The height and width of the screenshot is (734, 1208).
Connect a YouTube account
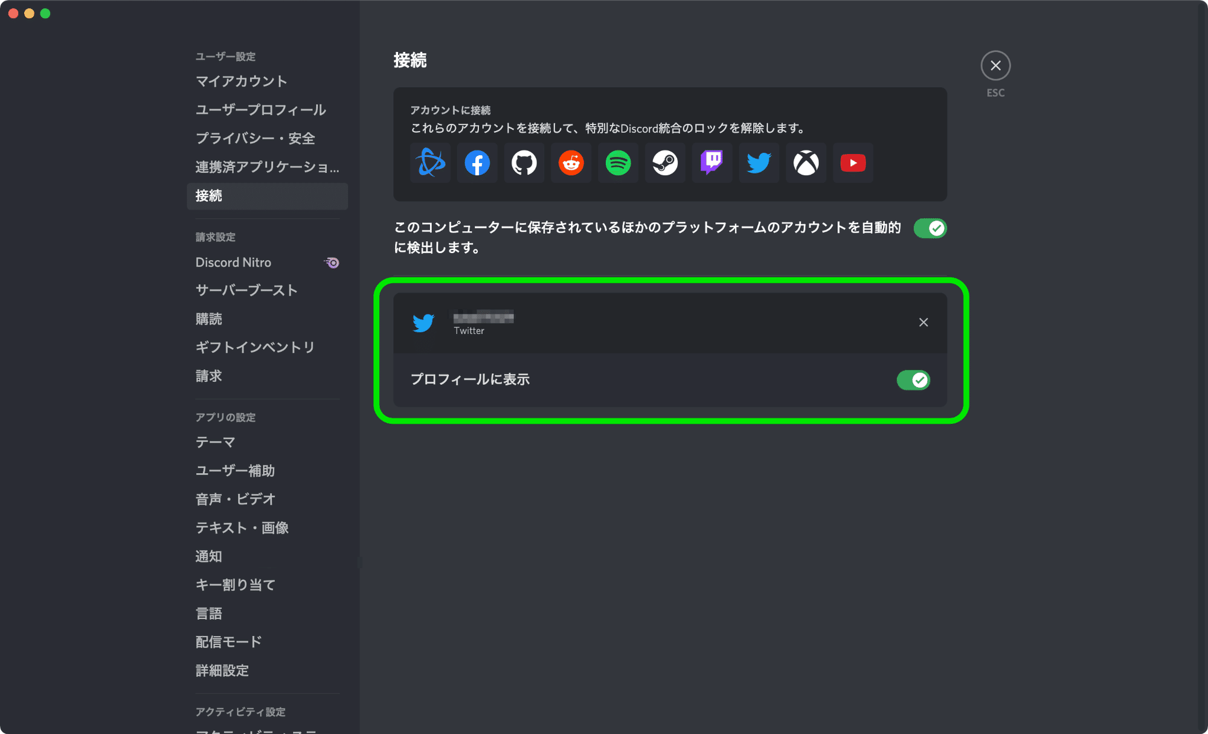tap(853, 163)
